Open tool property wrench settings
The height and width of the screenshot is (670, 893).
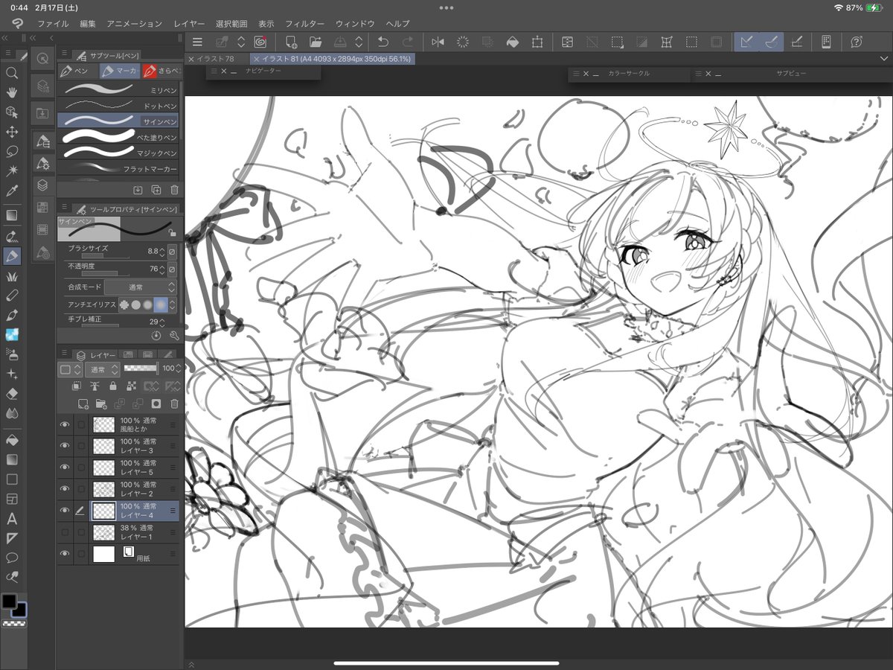(174, 336)
